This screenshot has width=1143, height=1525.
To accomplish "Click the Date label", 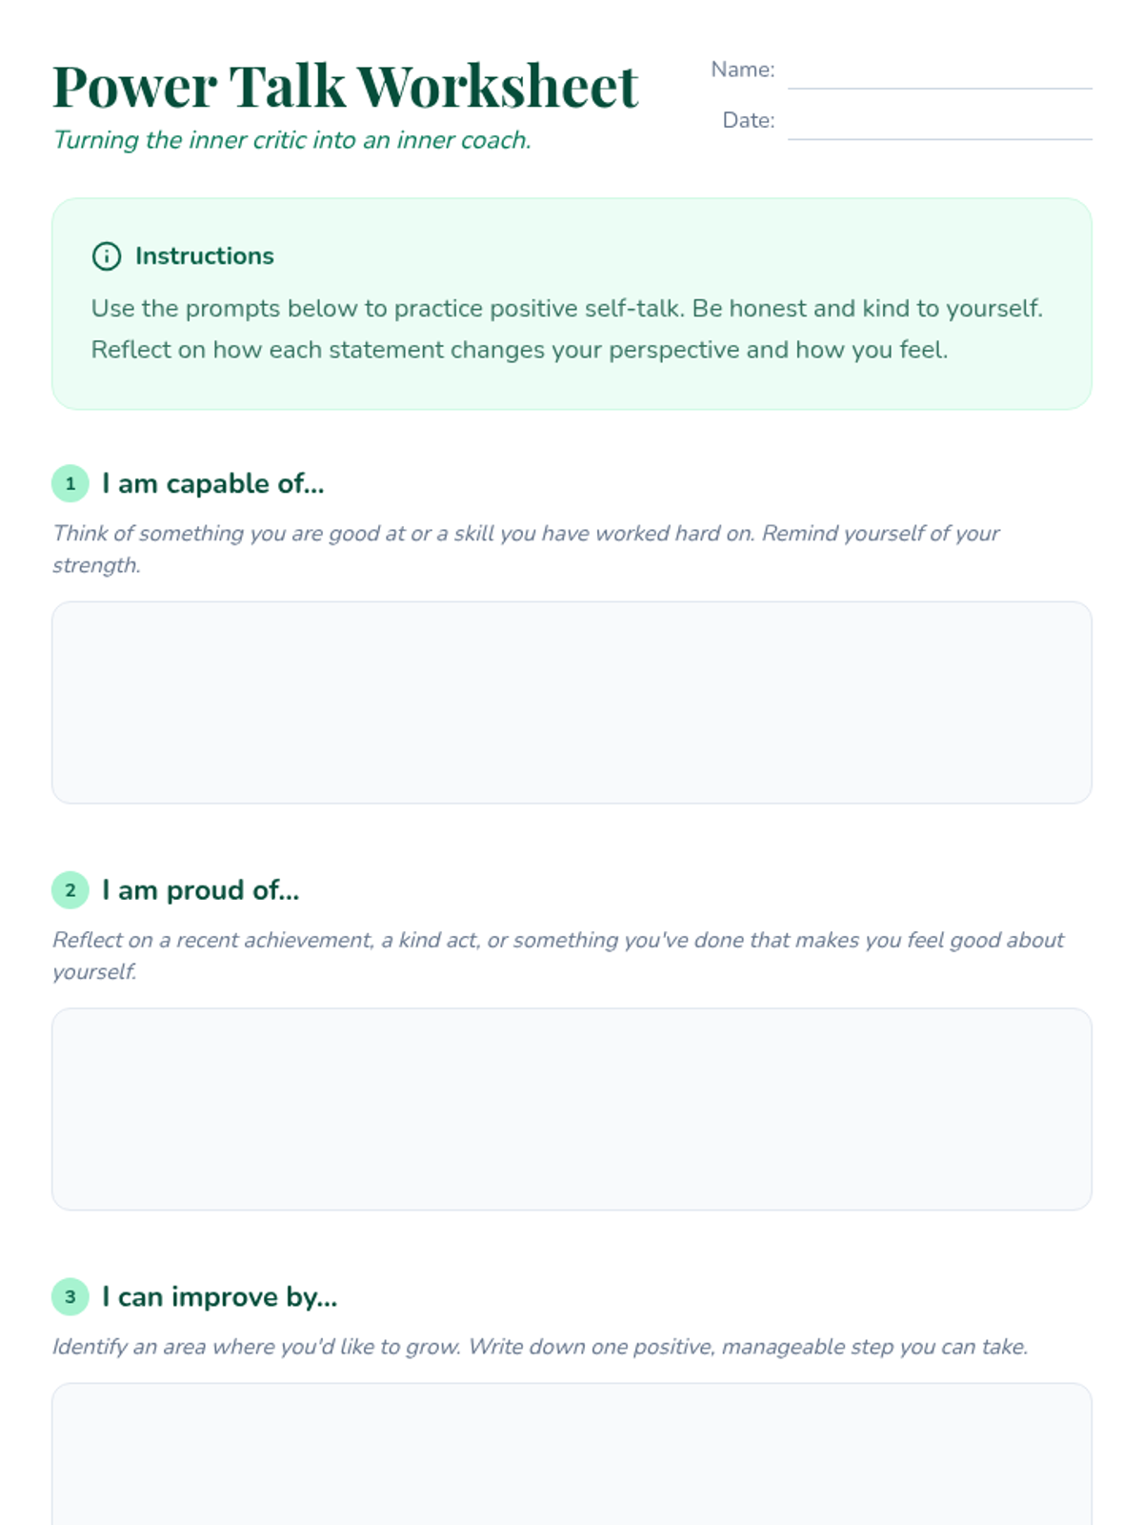I will tap(748, 120).
